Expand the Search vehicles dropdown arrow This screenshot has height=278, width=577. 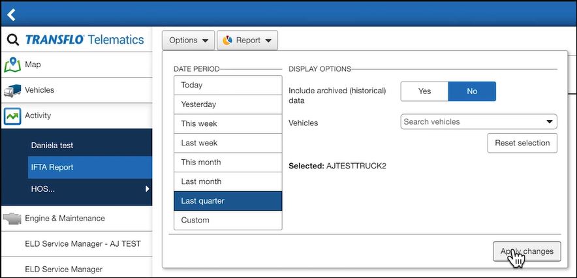(550, 122)
